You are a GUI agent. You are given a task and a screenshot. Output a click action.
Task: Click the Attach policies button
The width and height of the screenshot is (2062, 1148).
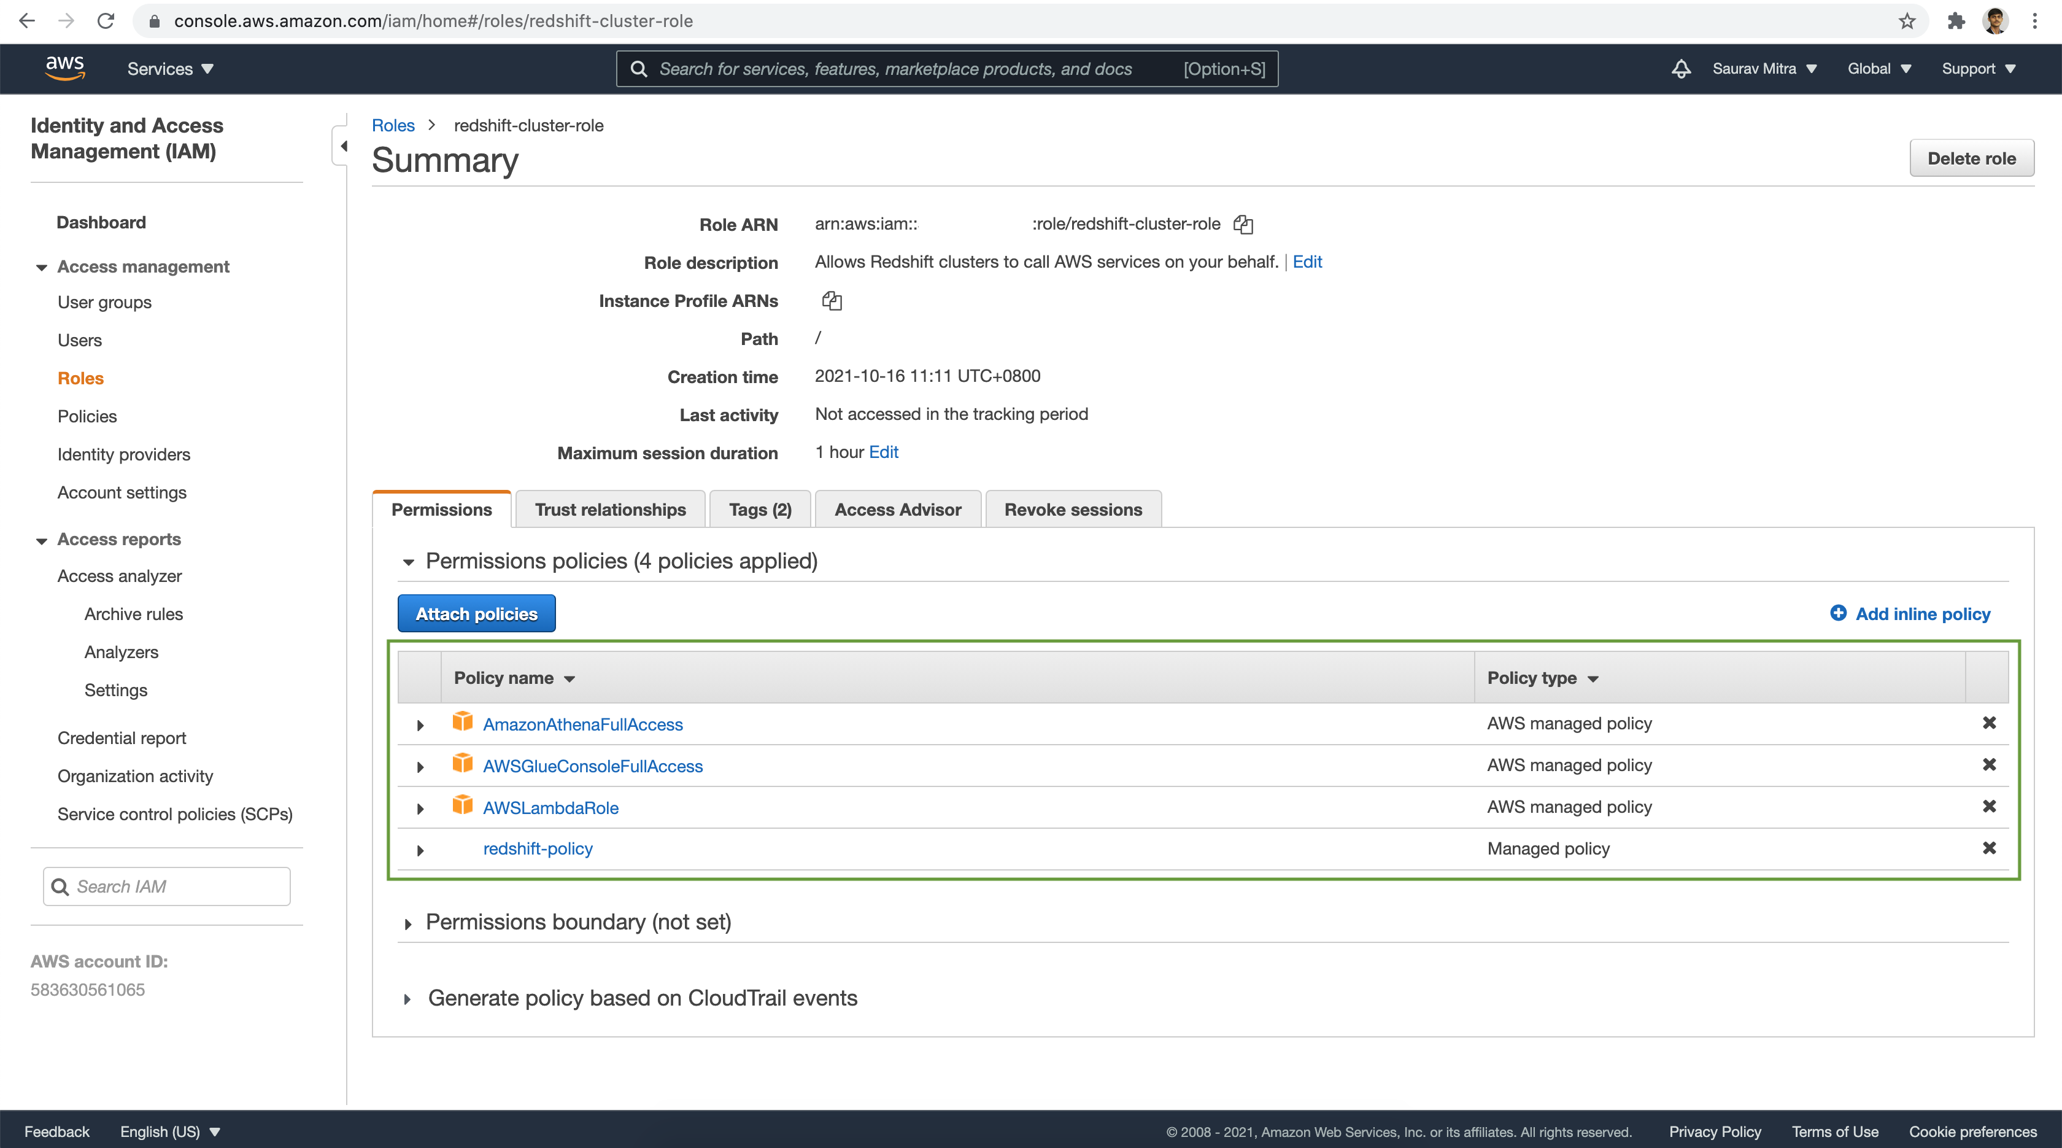[x=476, y=613]
